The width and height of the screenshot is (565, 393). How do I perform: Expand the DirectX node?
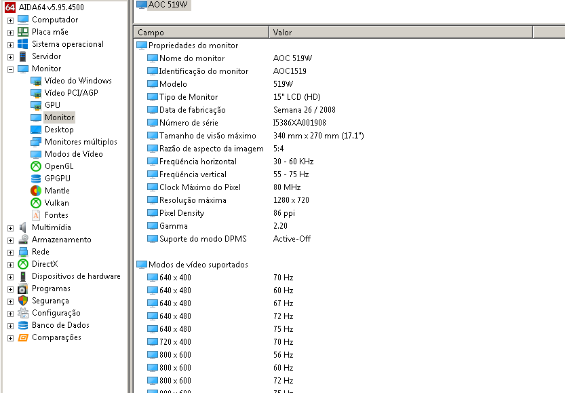pos(10,265)
